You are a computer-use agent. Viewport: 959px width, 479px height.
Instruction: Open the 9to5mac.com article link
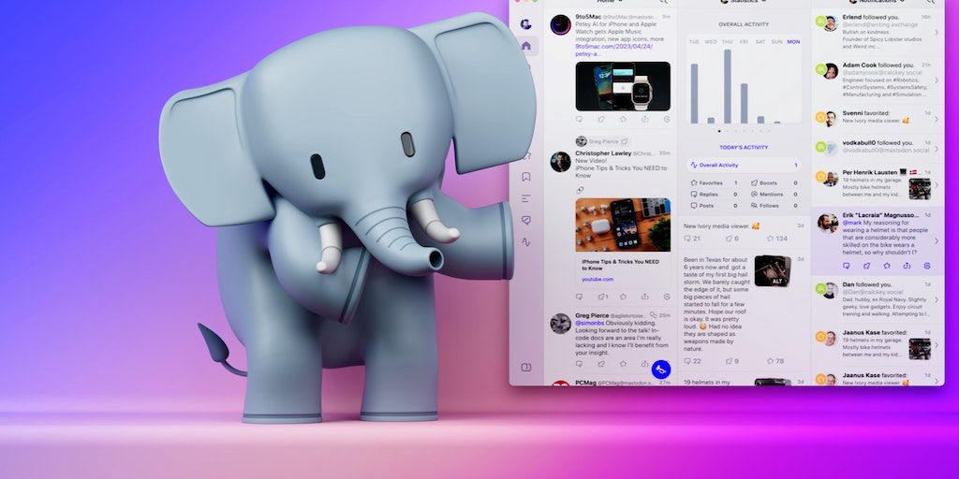(613, 50)
